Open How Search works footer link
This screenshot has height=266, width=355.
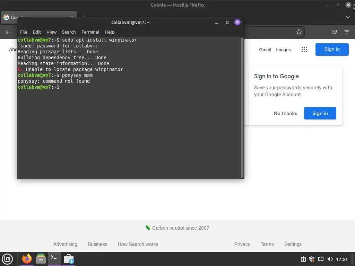tap(138, 244)
